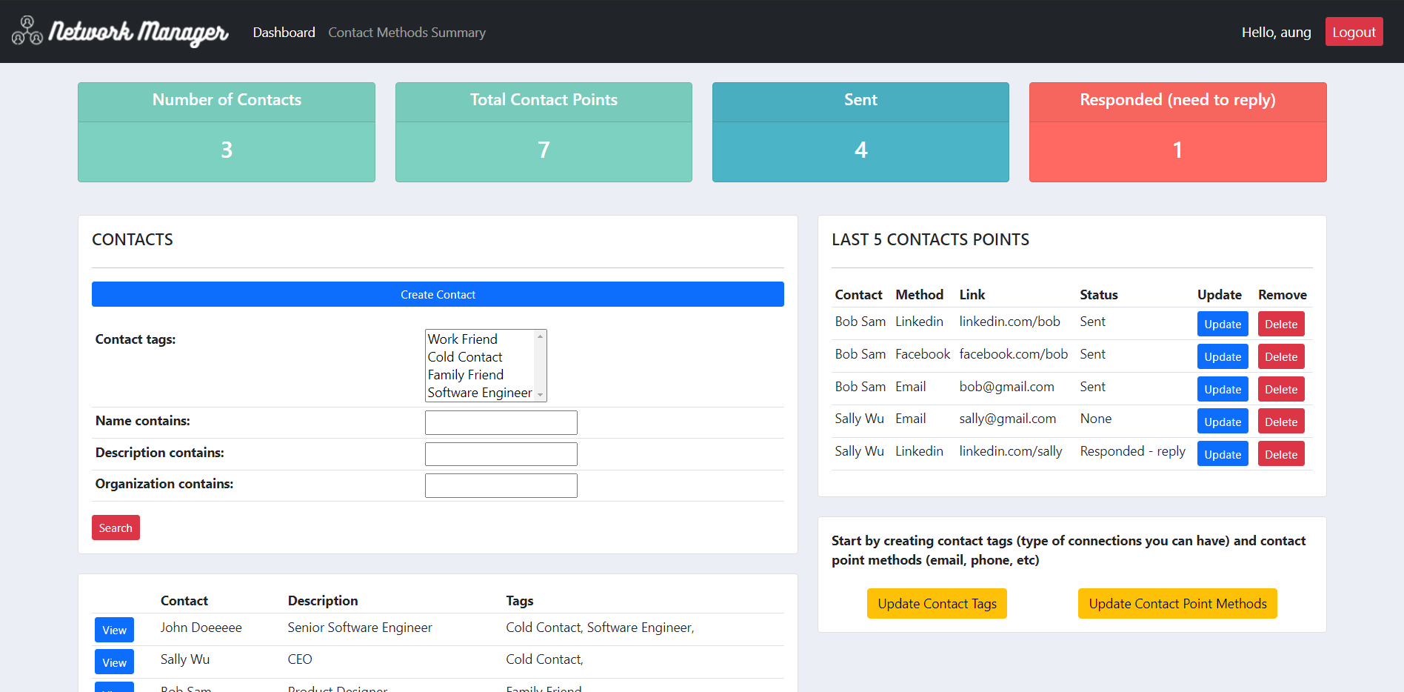Open Contact Methods Summary page
This screenshot has width=1404, height=692.
(x=407, y=33)
